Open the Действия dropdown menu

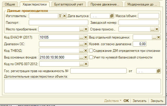[x=113, y=101]
